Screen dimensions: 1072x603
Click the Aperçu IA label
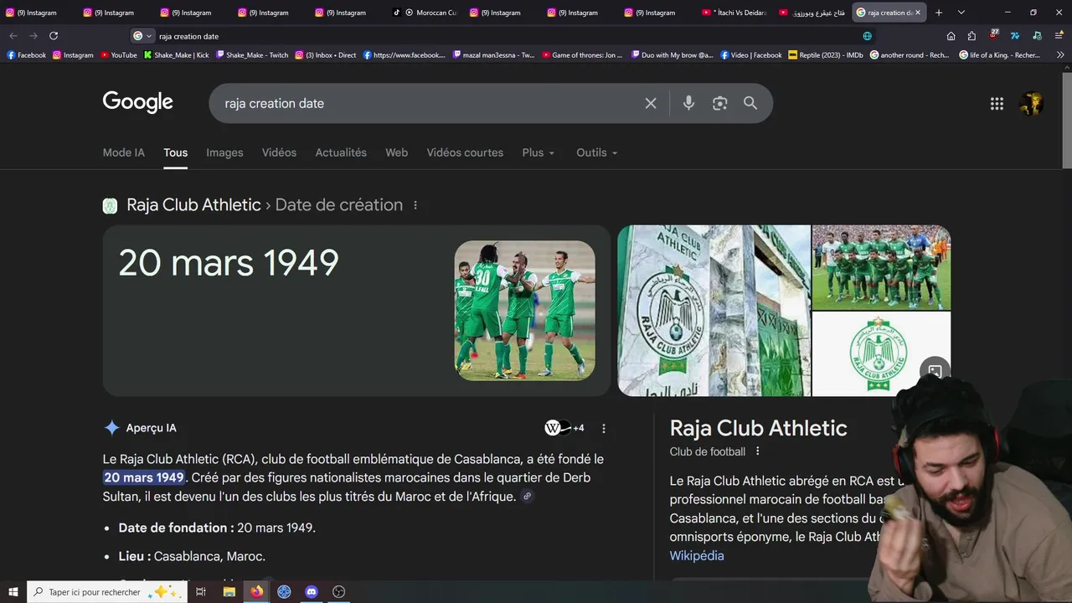coord(151,428)
